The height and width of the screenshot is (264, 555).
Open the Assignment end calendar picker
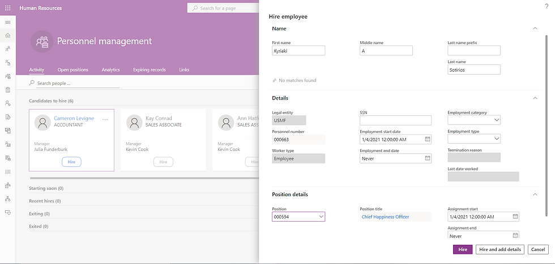click(x=515, y=235)
